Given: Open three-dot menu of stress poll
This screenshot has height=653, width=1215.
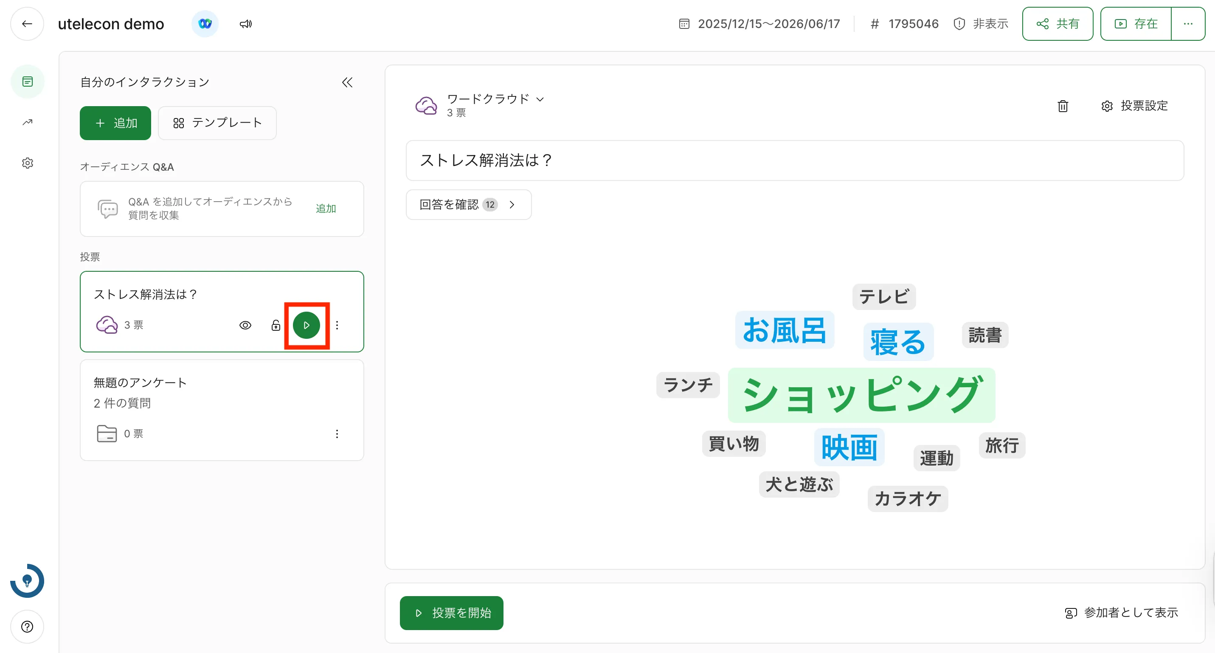Looking at the screenshot, I should pyautogui.click(x=337, y=325).
